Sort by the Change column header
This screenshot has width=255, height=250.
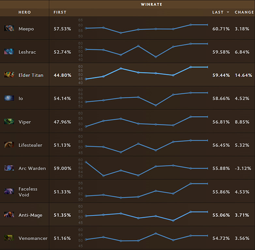[244, 12]
